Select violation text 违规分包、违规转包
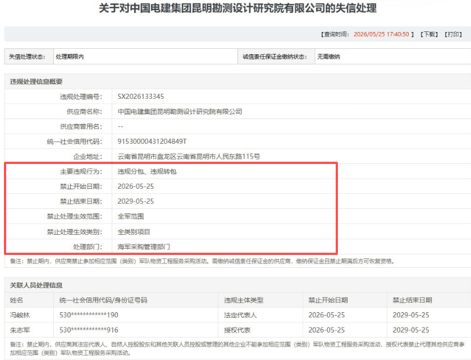The height and width of the screenshot is (360, 471). tap(147, 171)
